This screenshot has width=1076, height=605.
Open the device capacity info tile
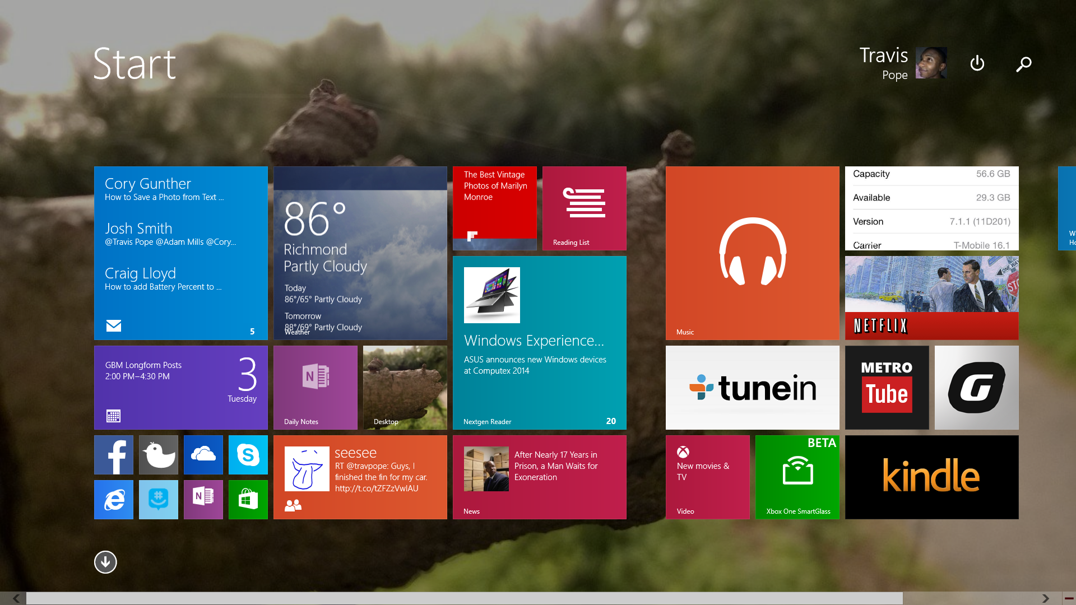pos(932,208)
